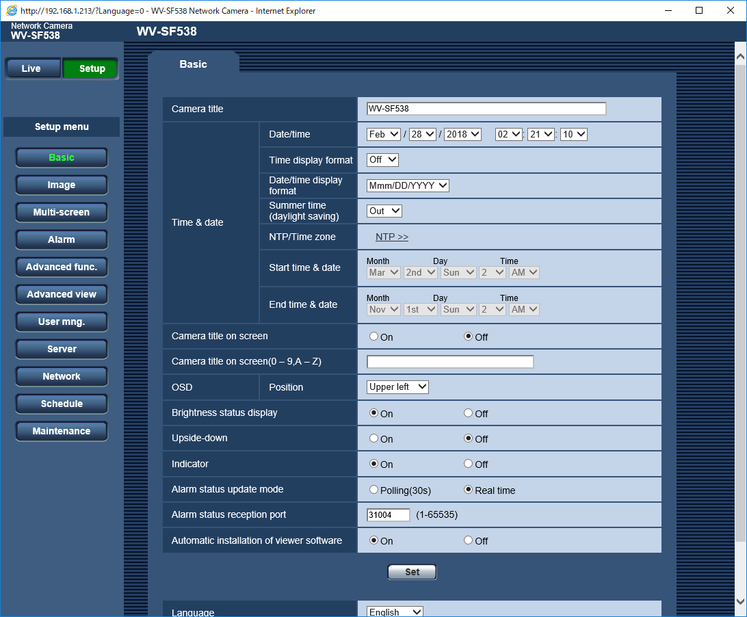
Task: Open the Language English dropdown
Action: click(395, 612)
